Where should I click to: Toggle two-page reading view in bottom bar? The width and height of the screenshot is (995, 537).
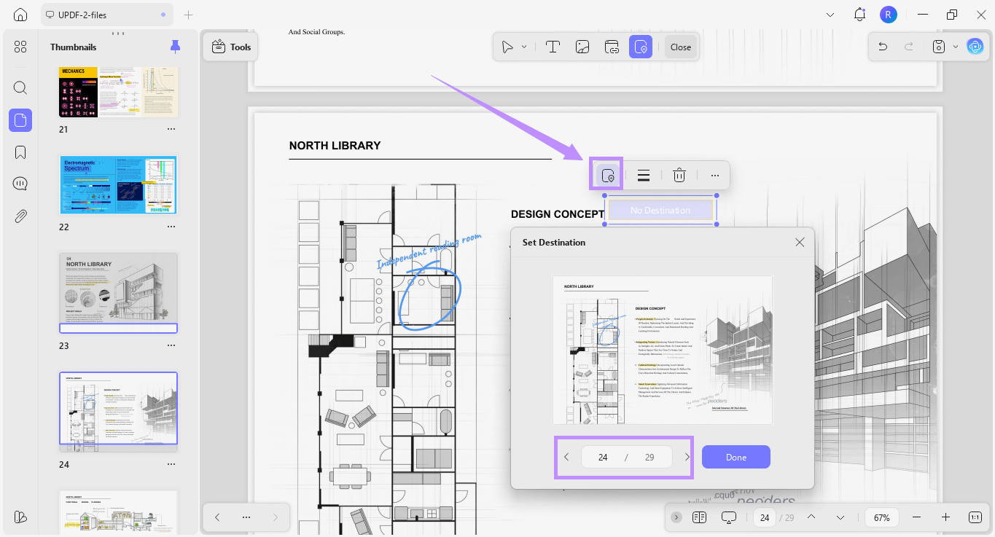pos(699,517)
